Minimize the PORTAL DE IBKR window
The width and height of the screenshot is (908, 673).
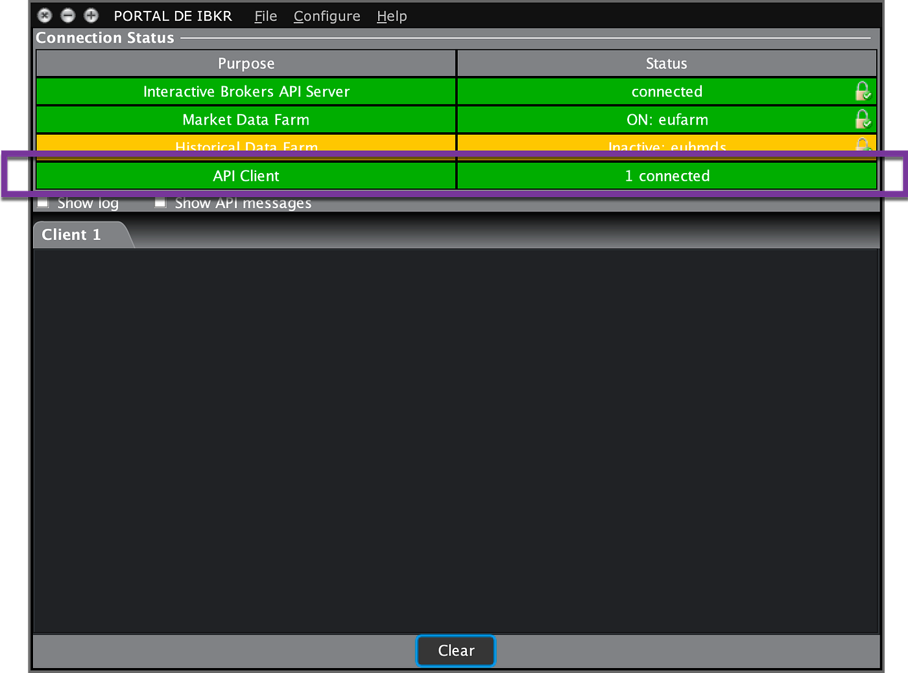pos(68,16)
